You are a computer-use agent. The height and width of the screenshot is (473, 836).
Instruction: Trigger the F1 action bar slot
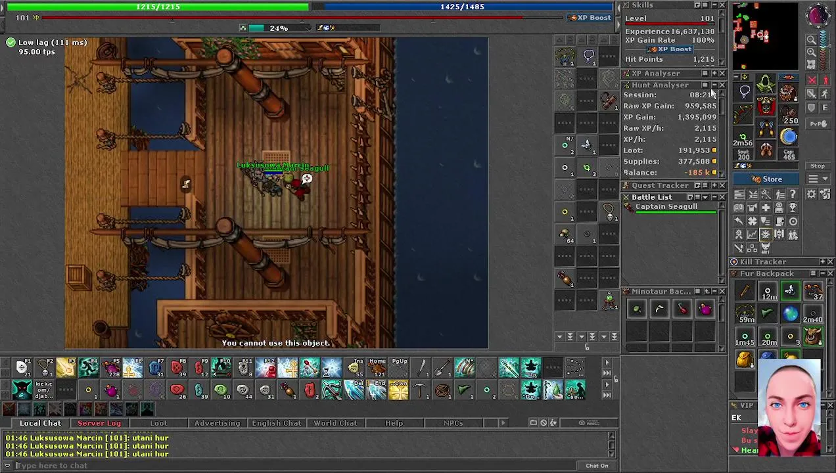pyautogui.click(x=22, y=369)
